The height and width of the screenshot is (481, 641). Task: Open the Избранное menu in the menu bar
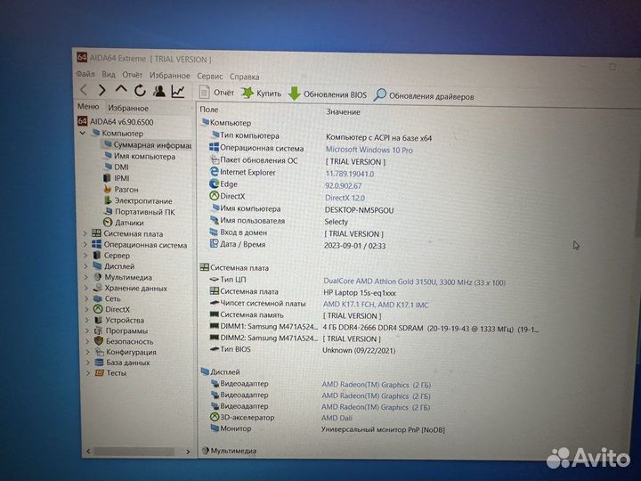(170, 76)
